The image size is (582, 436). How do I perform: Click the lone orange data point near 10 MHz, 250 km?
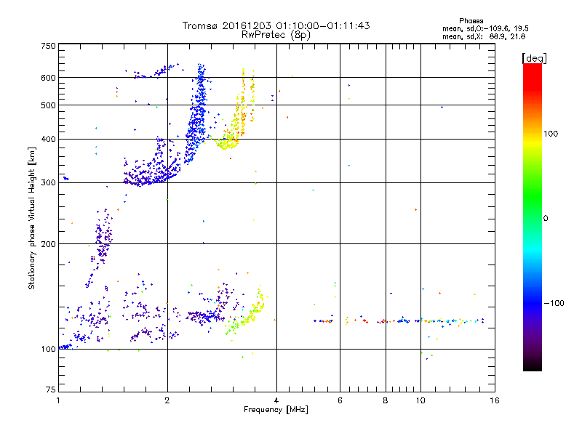click(415, 210)
